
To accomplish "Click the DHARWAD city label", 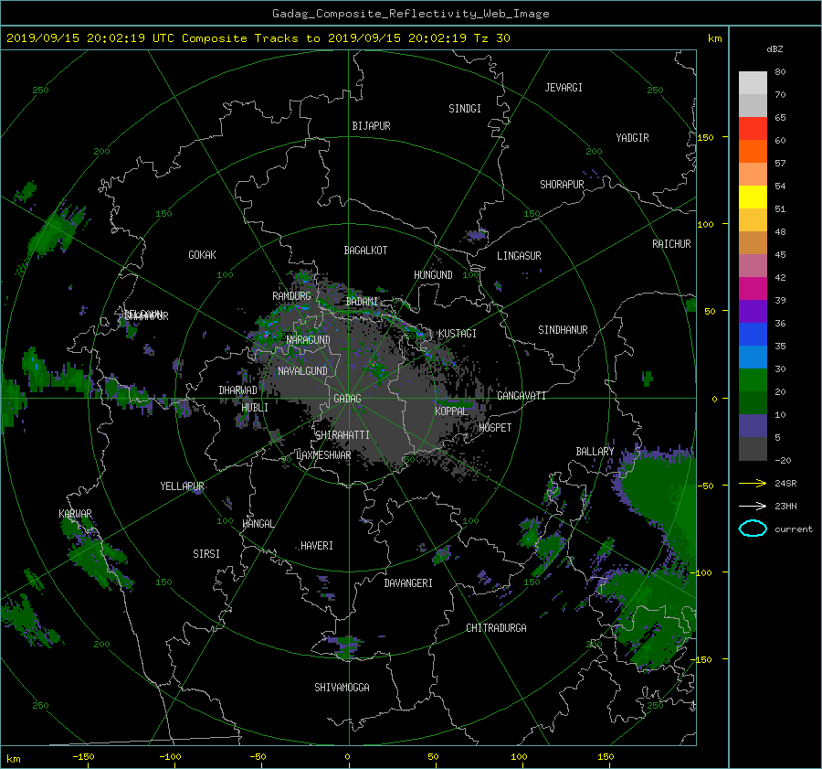I will point(237,390).
